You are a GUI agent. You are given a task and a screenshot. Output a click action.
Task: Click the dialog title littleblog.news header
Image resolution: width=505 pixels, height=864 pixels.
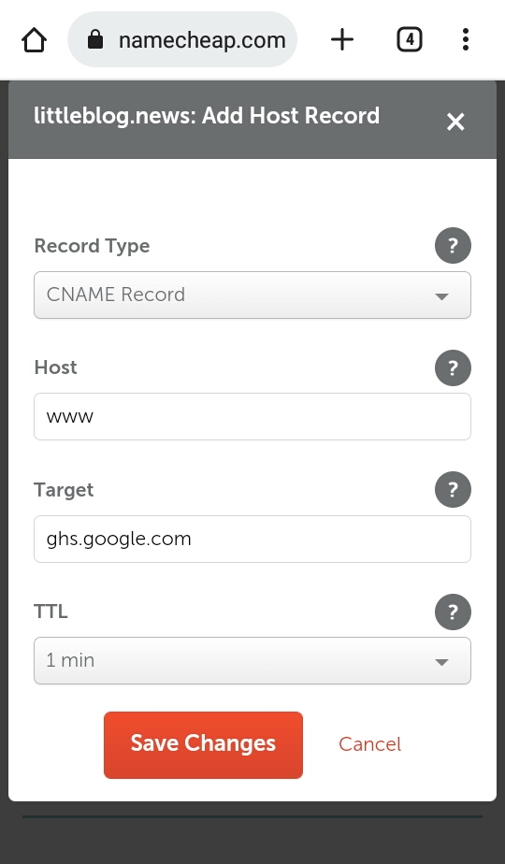pyautogui.click(x=207, y=116)
